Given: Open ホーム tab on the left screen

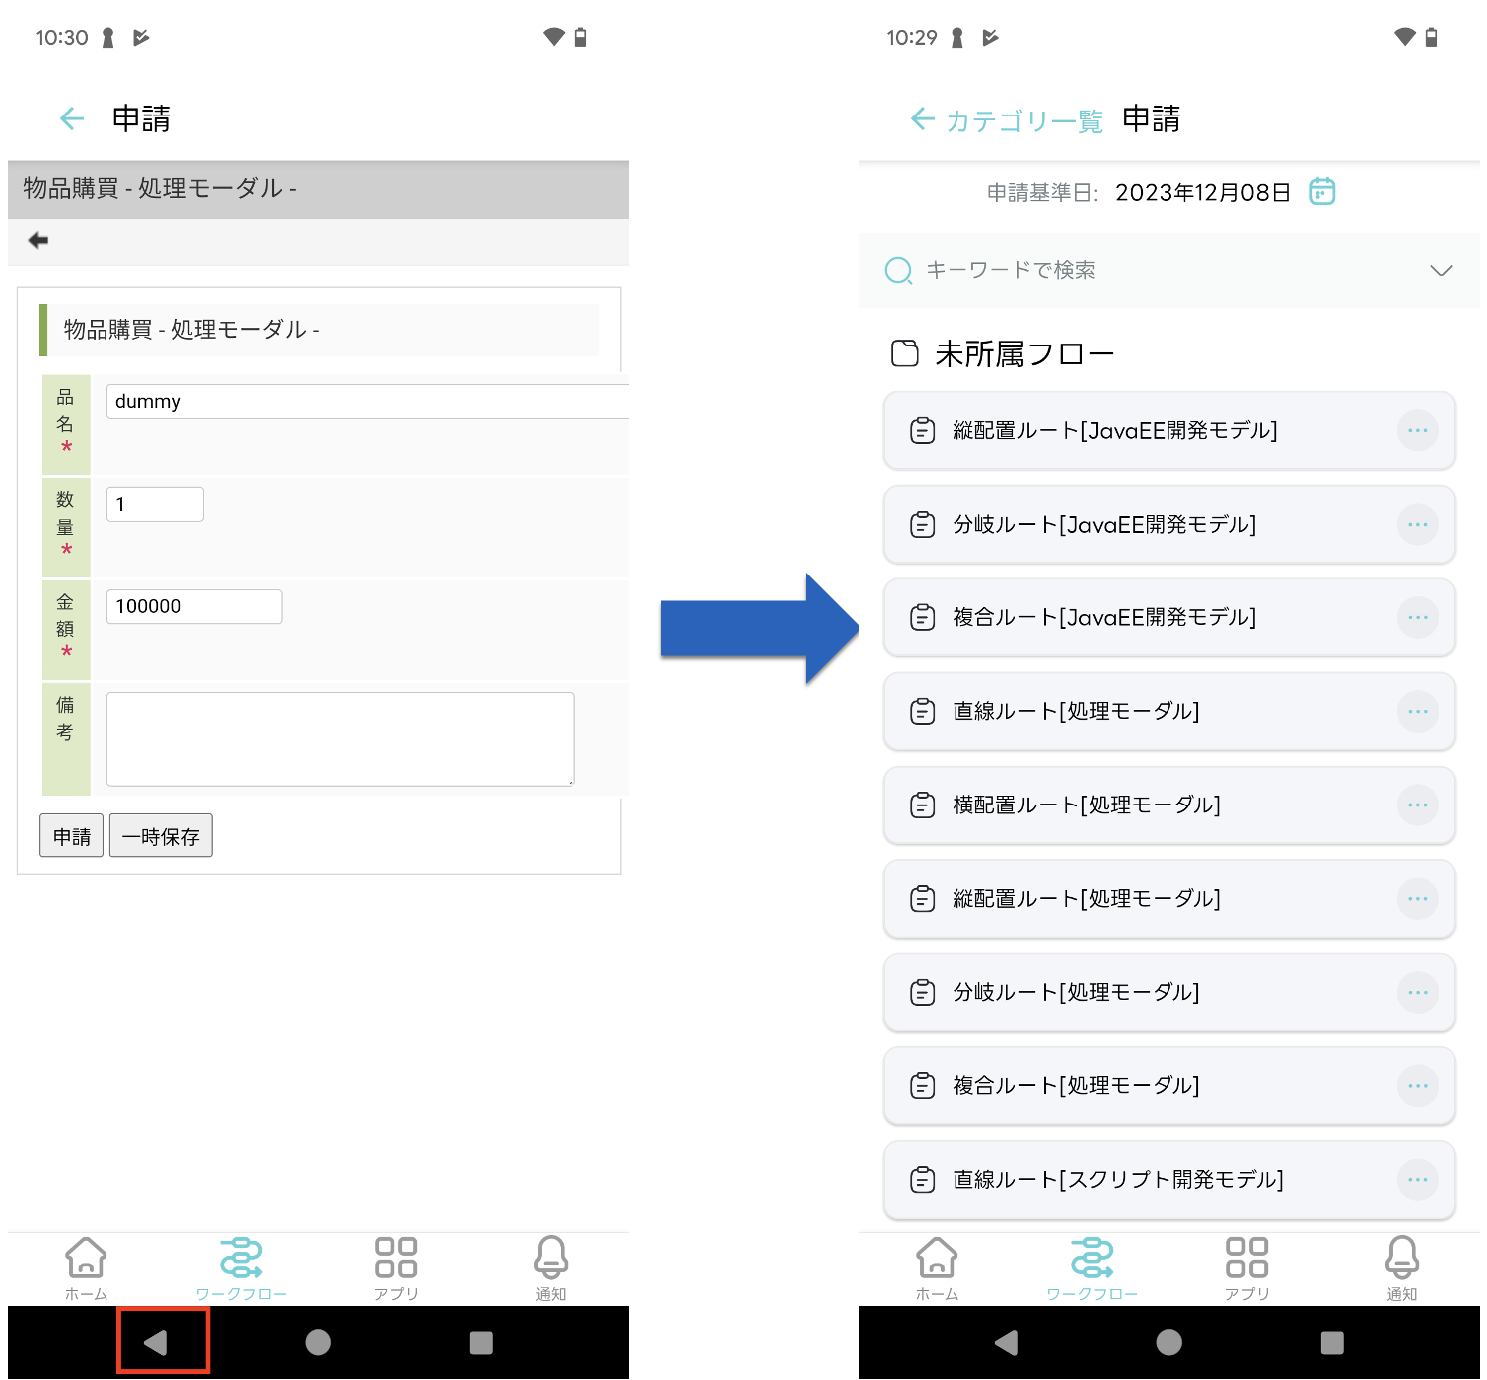Looking at the screenshot, I should [86, 1268].
